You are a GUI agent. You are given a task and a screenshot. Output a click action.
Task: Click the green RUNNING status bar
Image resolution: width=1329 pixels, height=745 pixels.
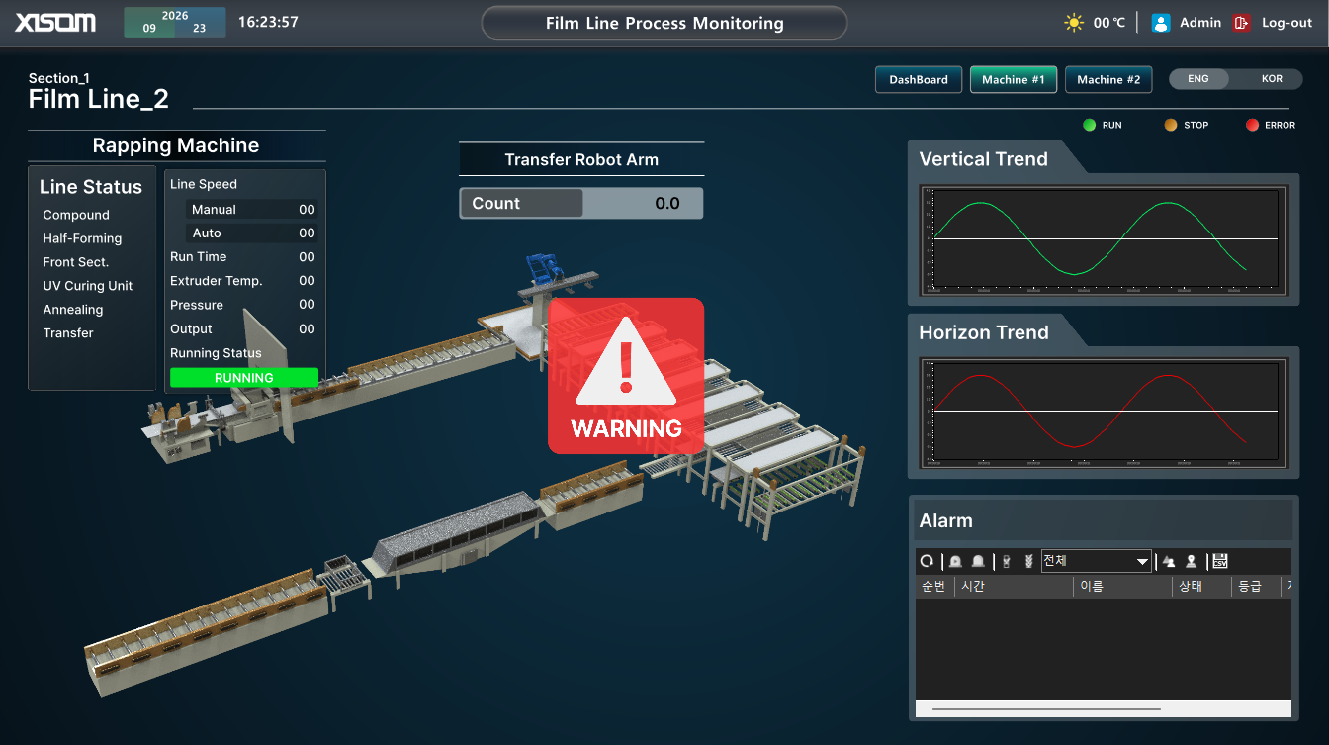point(244,378)
